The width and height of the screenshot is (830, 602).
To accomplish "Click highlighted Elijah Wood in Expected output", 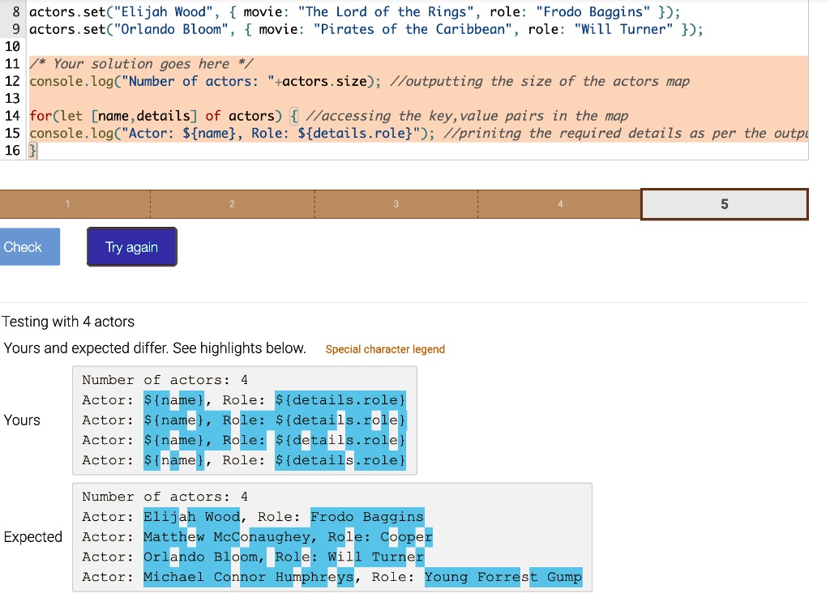I will click(190, 516).
